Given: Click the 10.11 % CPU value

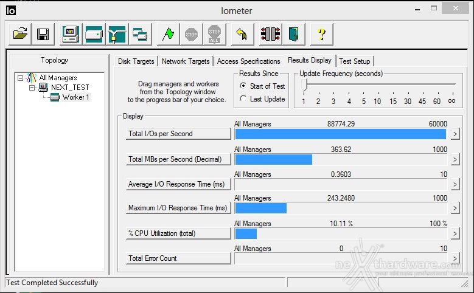Looking at the screenshot, I should (x=341, y=224).
